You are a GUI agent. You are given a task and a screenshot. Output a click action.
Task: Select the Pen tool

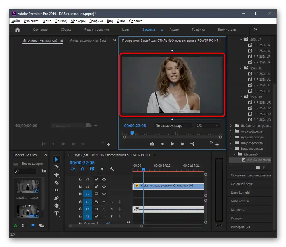[57, 198]
